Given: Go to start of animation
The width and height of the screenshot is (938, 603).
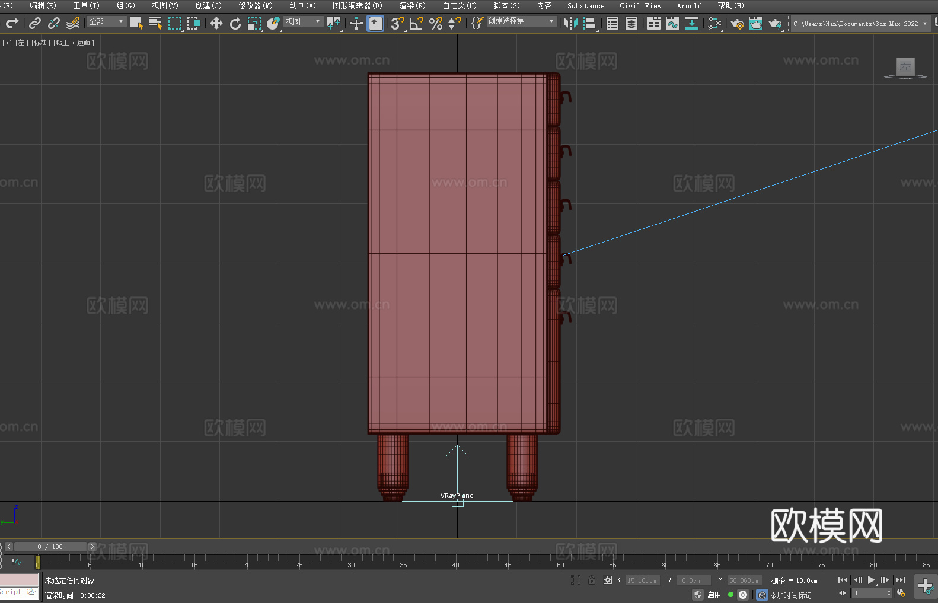Looking at the screenshot, I should pyautogui.click(x=843, y=580).
